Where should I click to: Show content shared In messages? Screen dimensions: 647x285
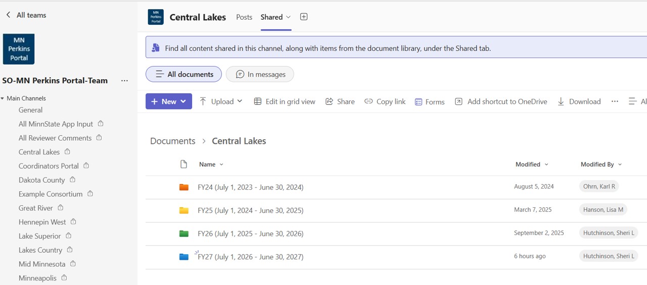[x=260, y=74]
